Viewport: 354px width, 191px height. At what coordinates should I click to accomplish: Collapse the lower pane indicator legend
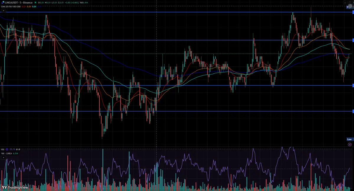point(3,158)
